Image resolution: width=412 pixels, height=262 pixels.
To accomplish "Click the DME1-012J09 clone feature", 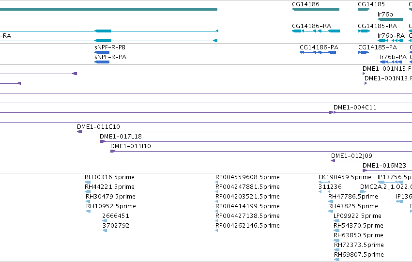I will [333, 161].
